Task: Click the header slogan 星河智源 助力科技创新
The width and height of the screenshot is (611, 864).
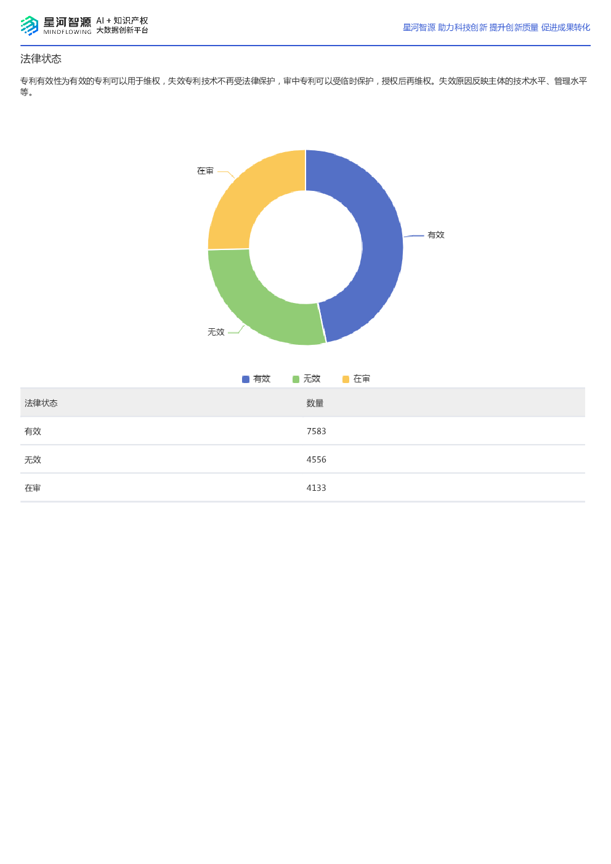Action: tap(445, 28)
